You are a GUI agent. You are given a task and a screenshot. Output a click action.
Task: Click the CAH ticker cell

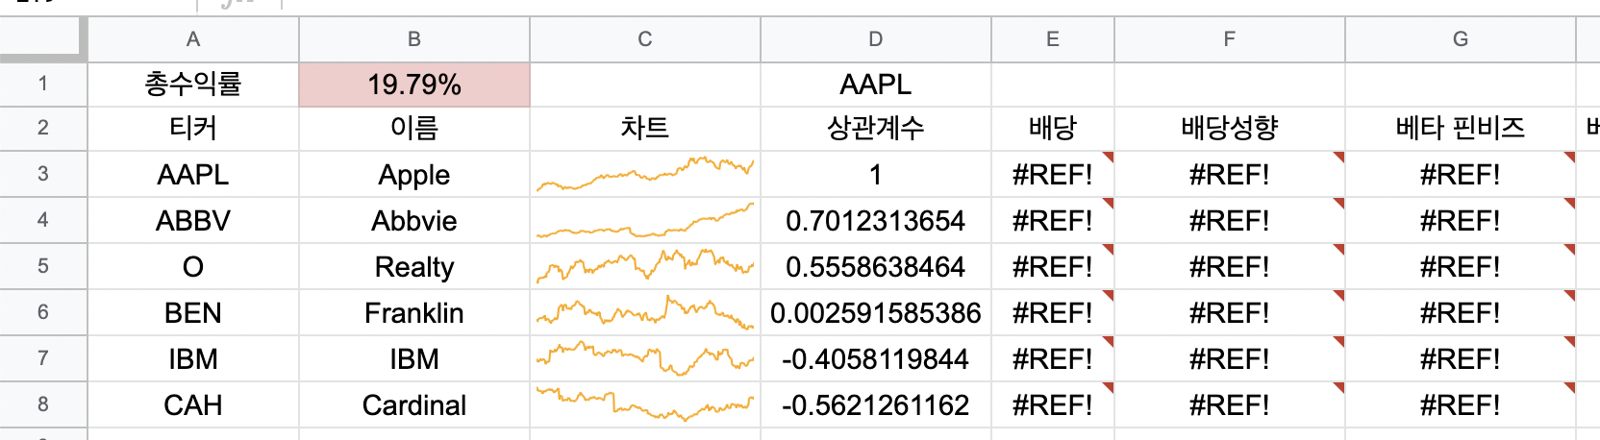click(x=193, y=404)
